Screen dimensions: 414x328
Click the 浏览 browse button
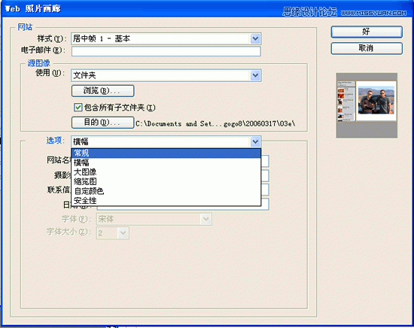[102, 91]
